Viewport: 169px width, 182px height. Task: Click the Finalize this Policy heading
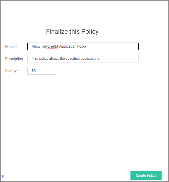[72, 31]
